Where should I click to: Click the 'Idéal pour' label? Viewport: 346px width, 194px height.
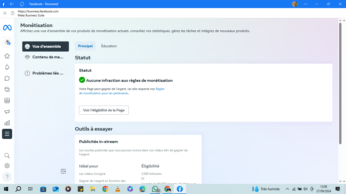tap(89, 166)
